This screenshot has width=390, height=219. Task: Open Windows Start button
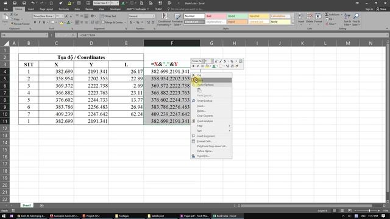click(x=4, y=216)
